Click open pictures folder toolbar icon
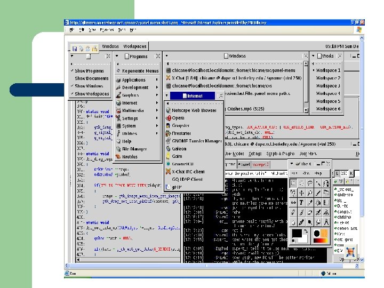Viewport: 384px width, 288px height. [94, 49]
